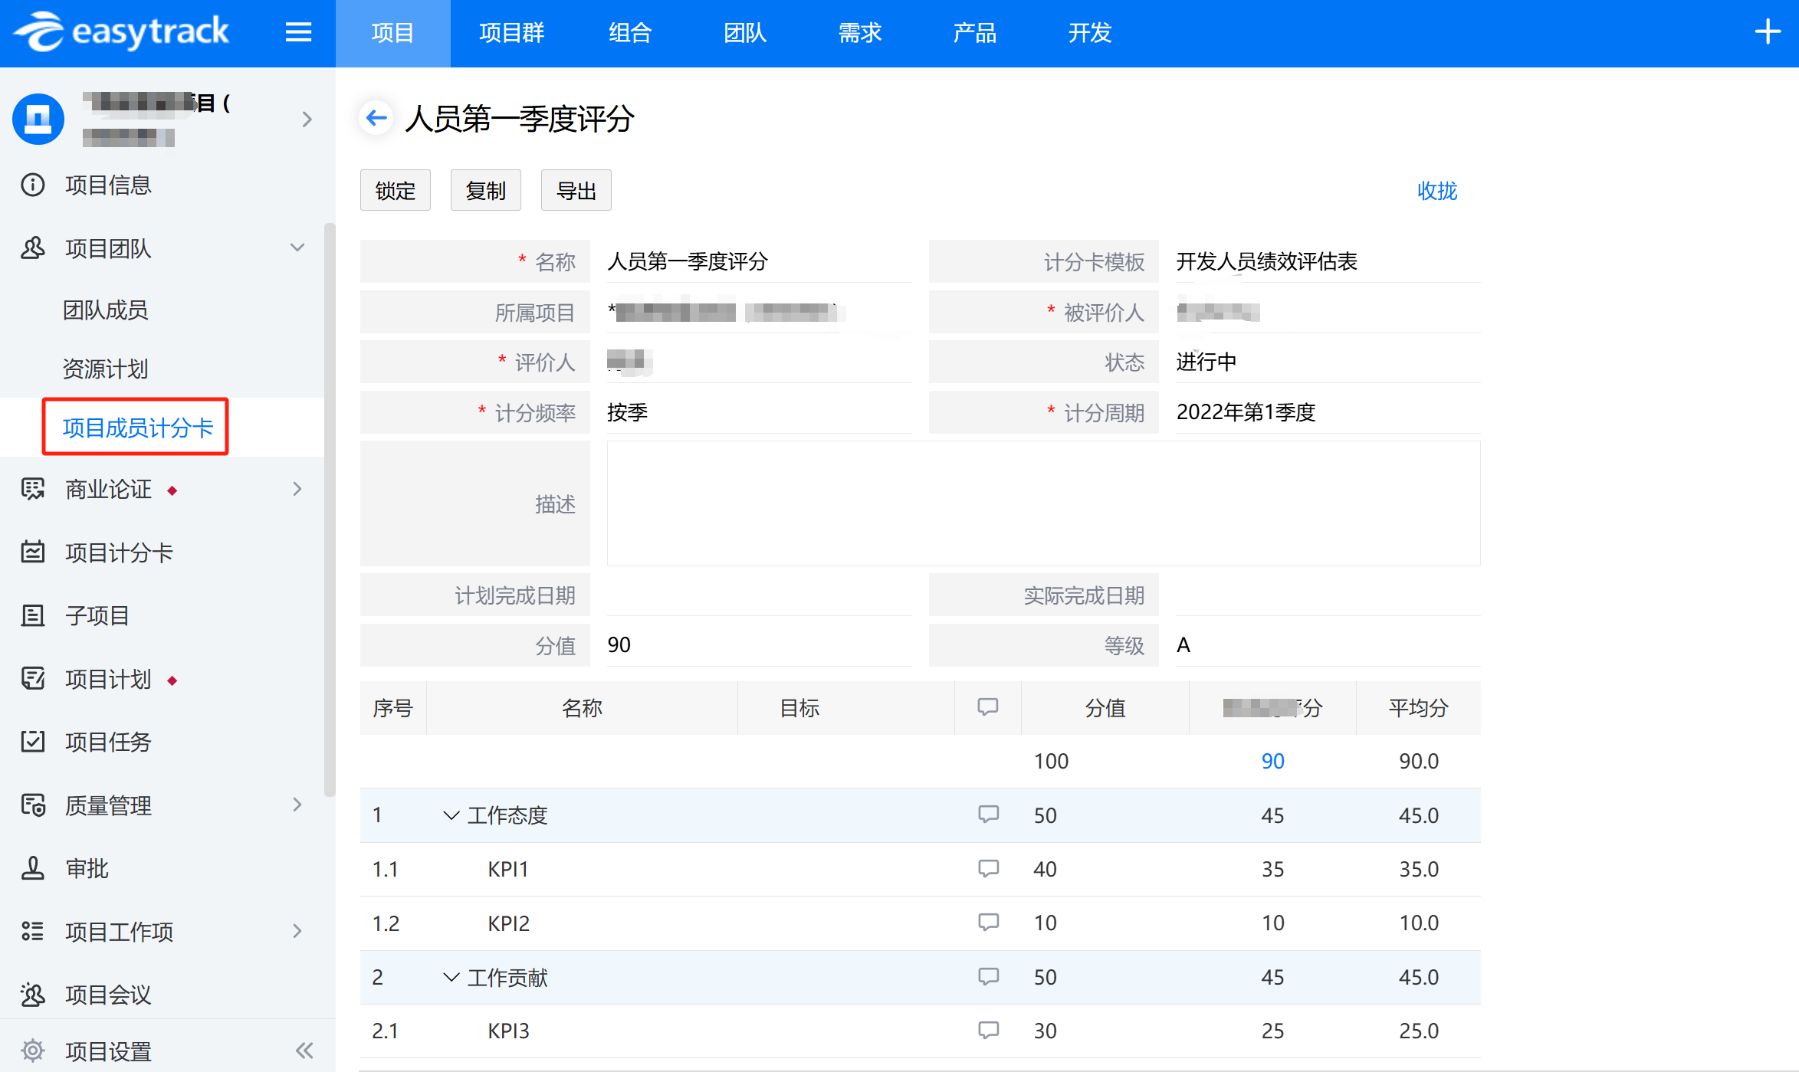This screenshot has height=1072, width=1799.
Task: Open comment icon for KPI2 row
Action: point(988,922)
